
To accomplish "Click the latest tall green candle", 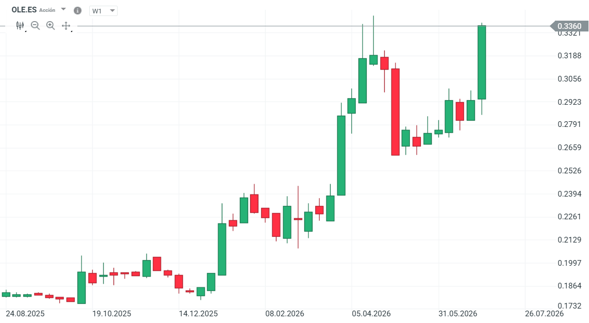I will coord(482,62).
